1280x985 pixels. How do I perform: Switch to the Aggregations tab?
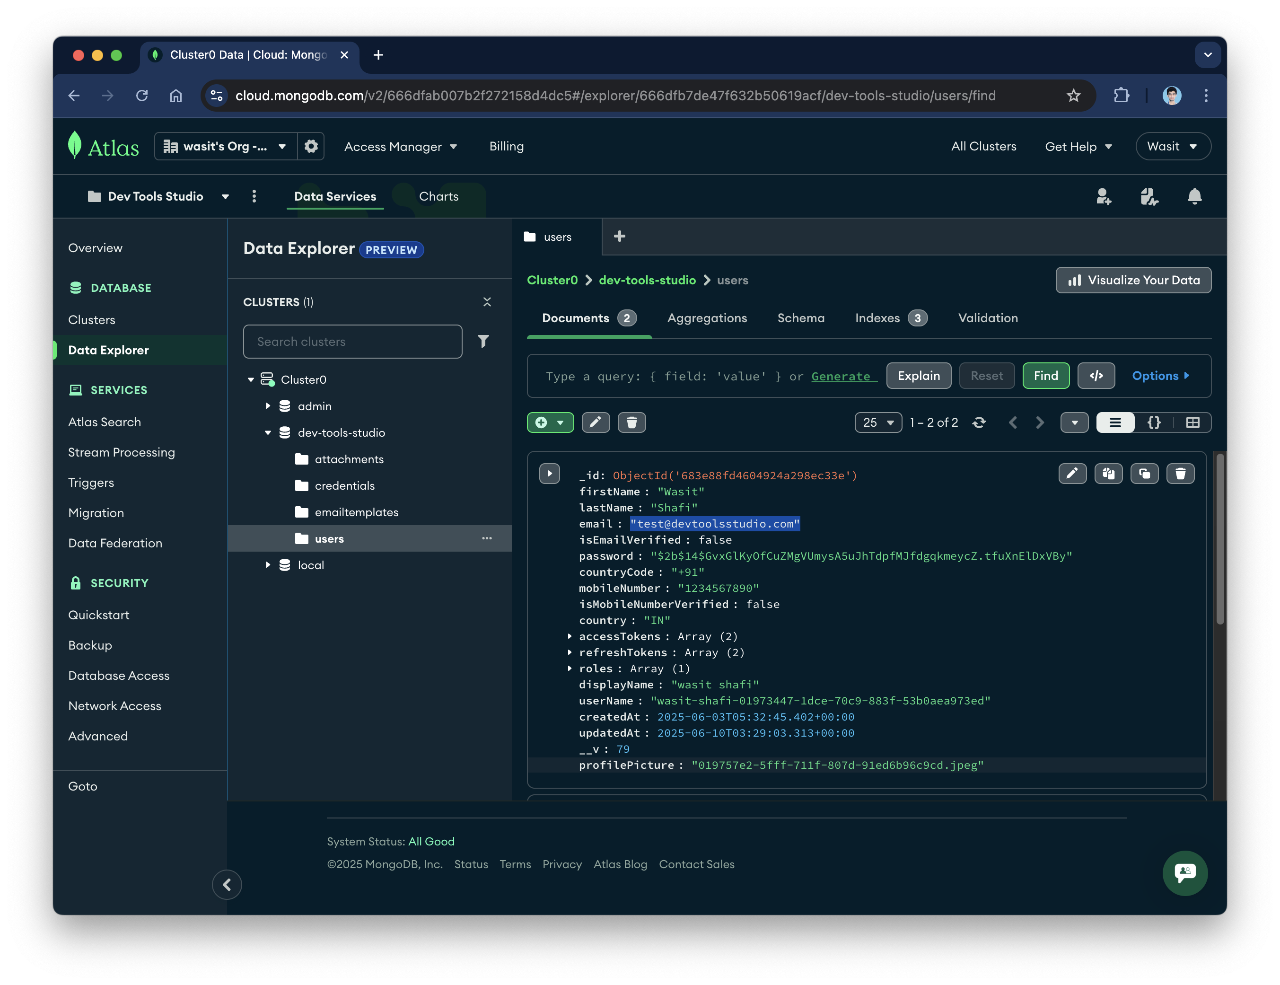[707, 318]
